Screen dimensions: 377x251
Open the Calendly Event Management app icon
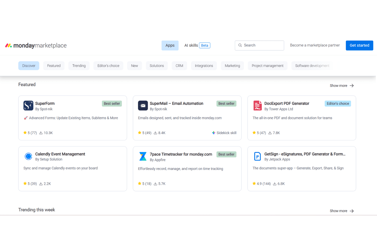[28, 156]
